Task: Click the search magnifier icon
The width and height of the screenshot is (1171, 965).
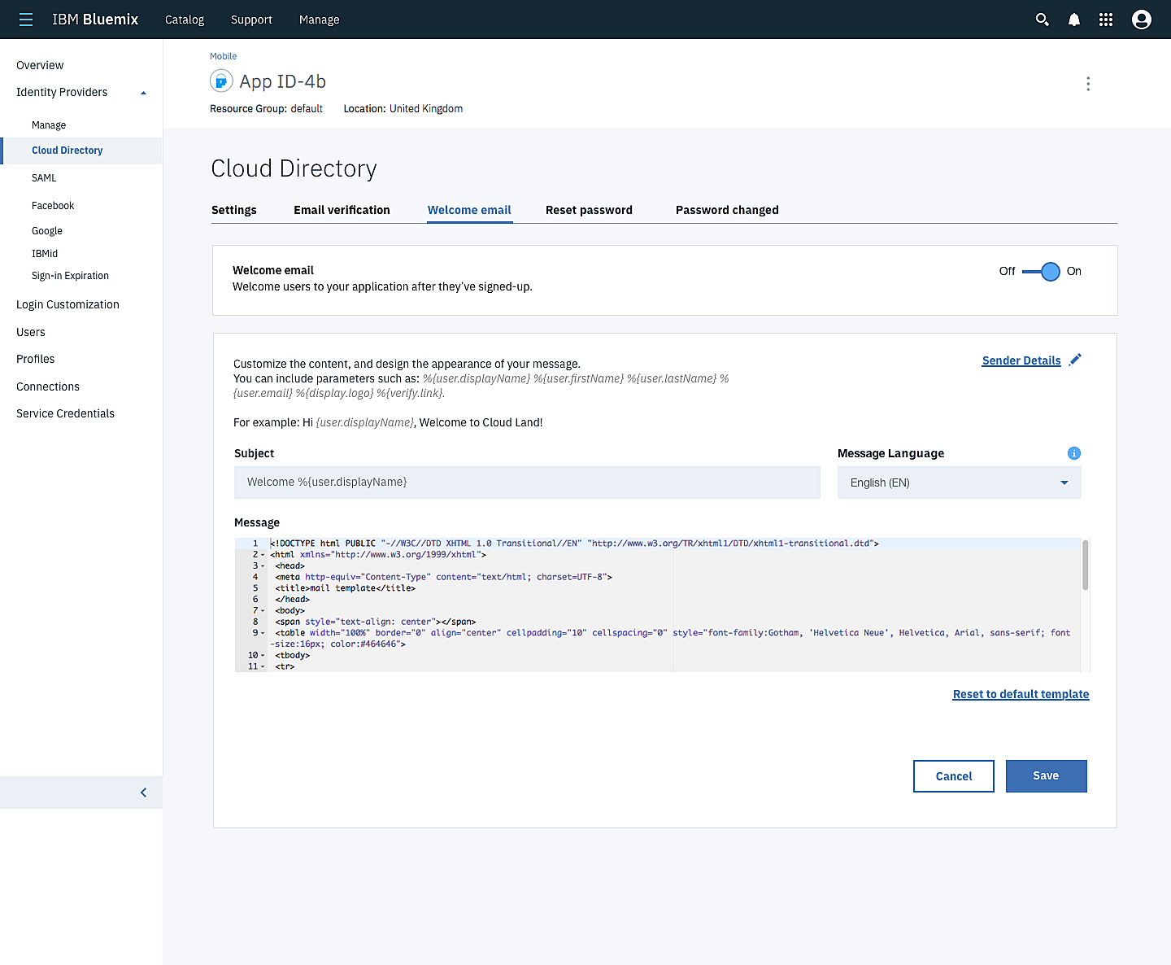Action: pyautogui.click(x=1042, y=20)
